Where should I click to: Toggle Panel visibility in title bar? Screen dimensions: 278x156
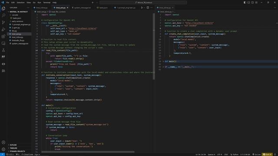point(248,3)
